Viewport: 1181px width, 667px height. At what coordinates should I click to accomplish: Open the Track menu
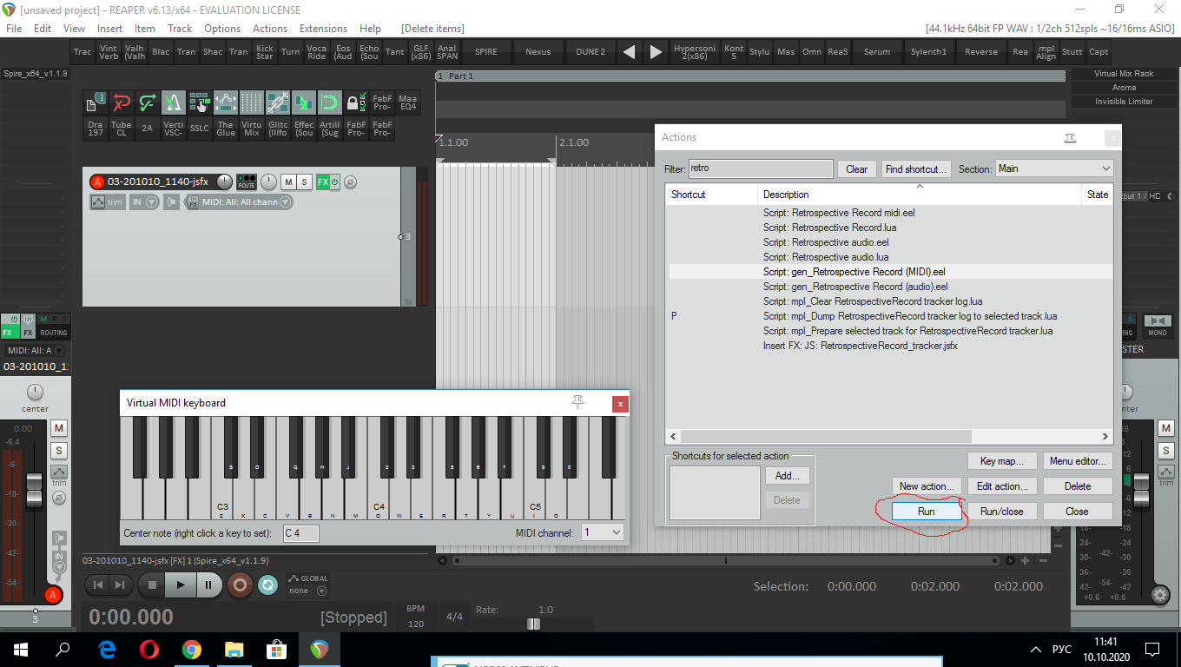coord(180,29)
